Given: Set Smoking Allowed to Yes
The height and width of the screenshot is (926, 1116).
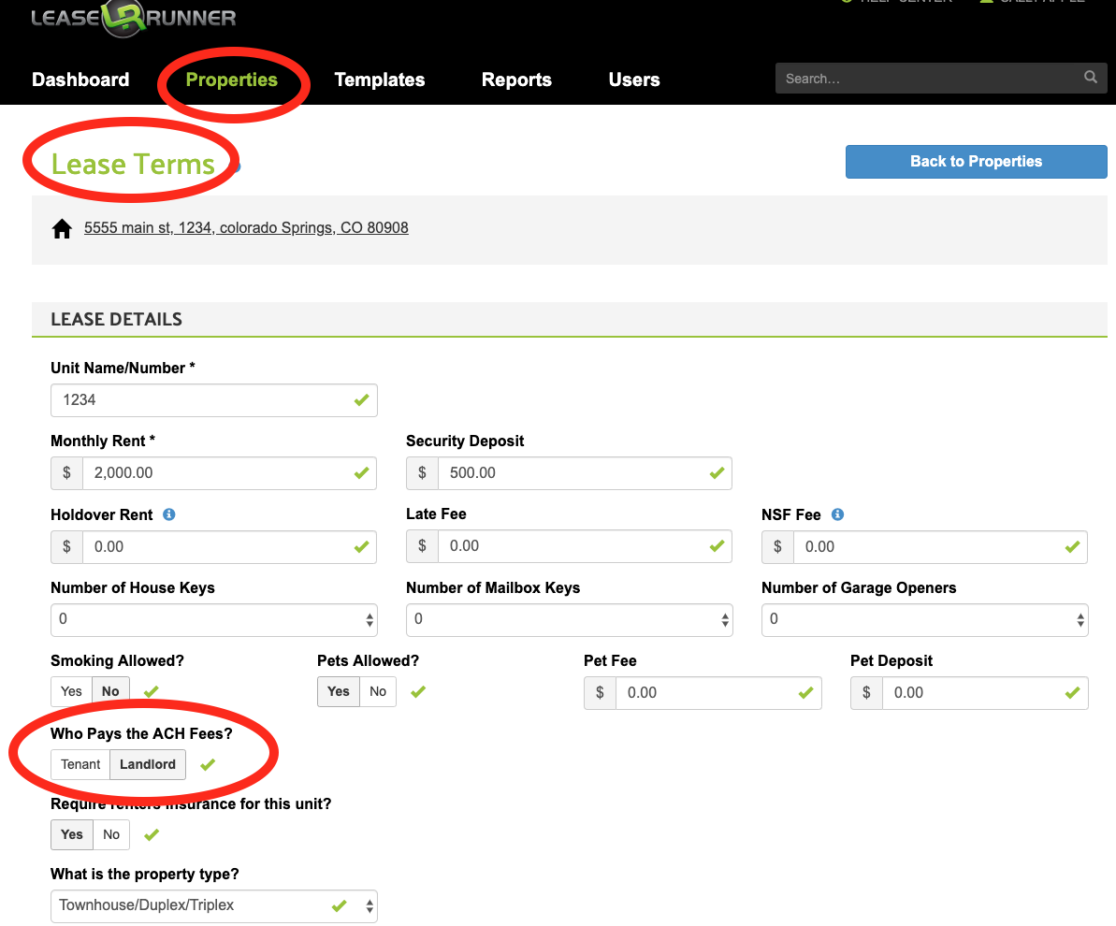Looking at the screenshot, I should [71, 692].
